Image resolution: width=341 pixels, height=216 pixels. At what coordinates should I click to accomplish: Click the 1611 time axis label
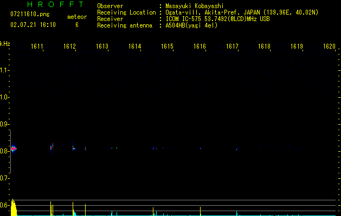pos(37,46)
